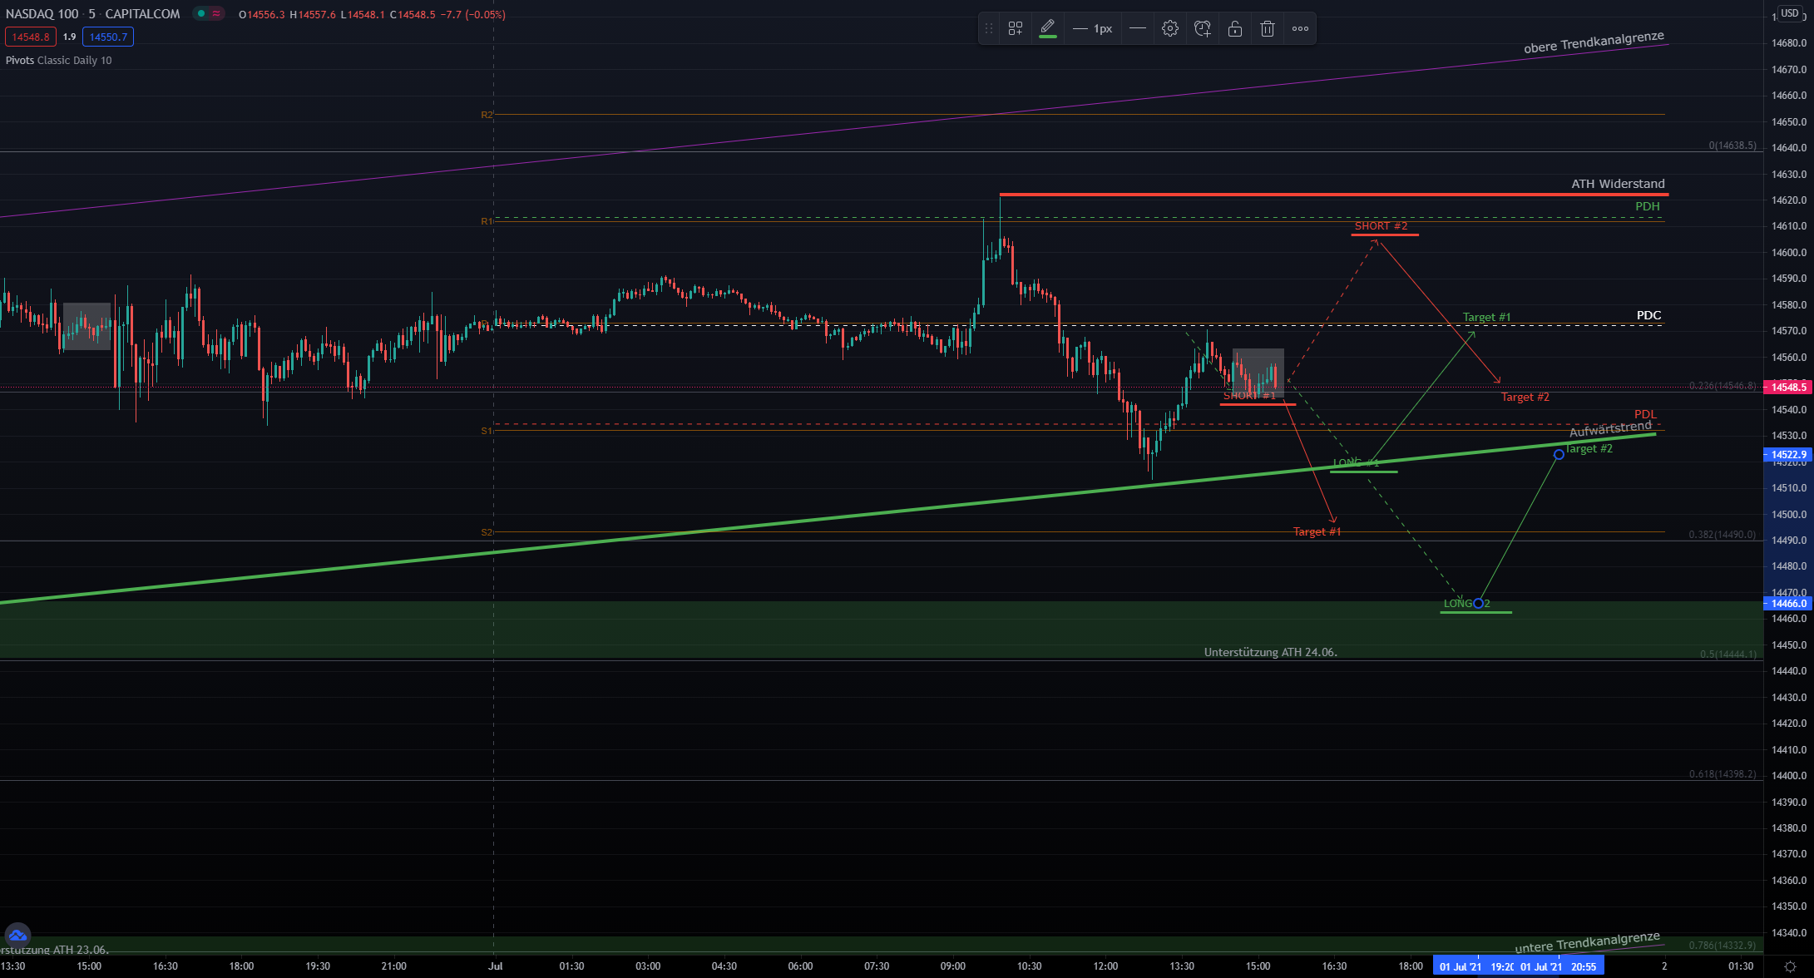Open the drawing templates icon
This screenshot has width=1814, height=978.
coord(1016,28)
